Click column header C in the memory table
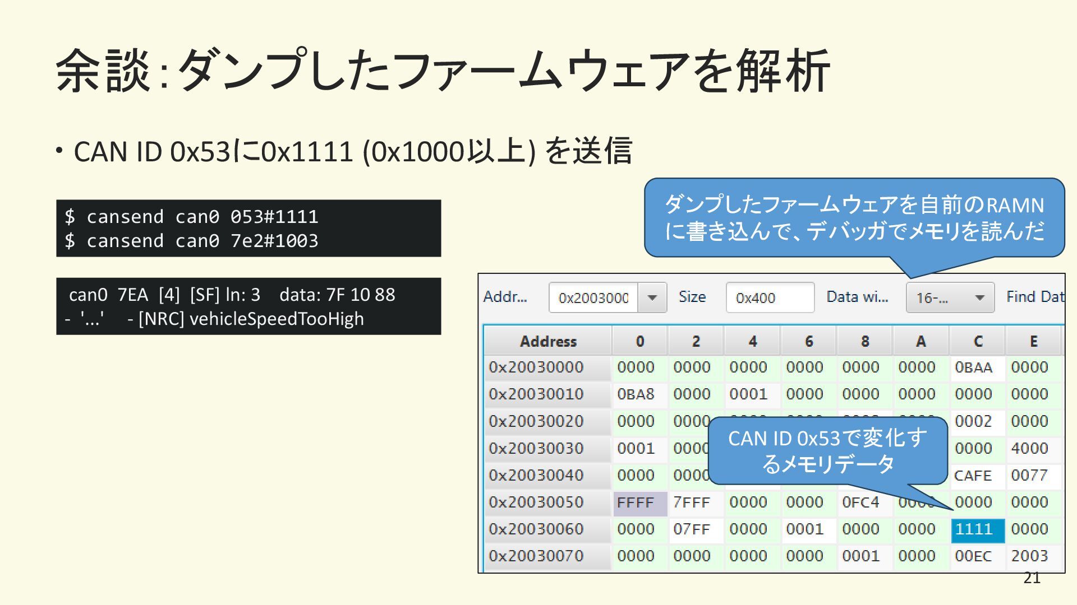The width and height of the screenshot is (1077, 605). tap(977, 341)
